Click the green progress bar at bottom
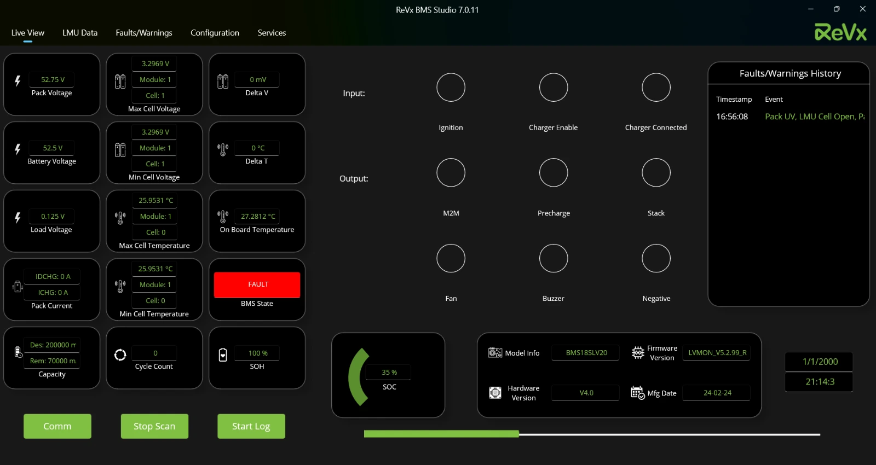This screenshot has width=876, height=465. point(441,434)
